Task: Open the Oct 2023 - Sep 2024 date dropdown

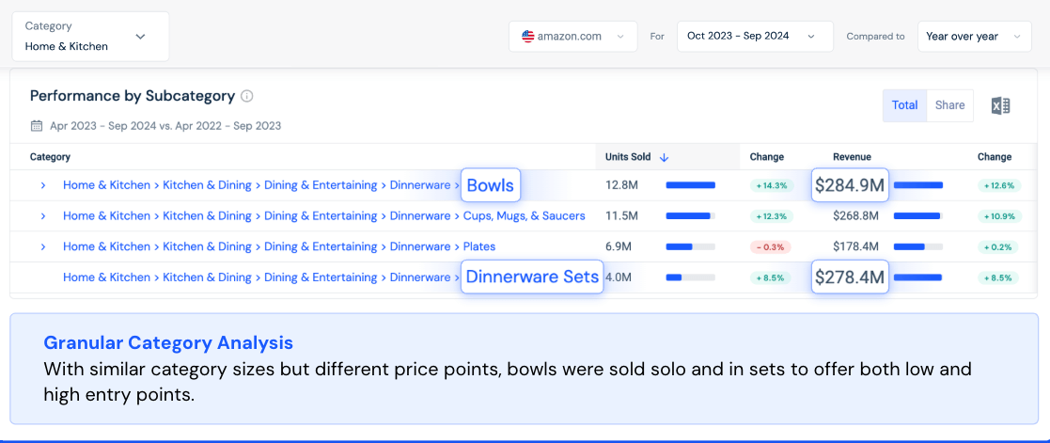Action: click(x=754, y=37)
